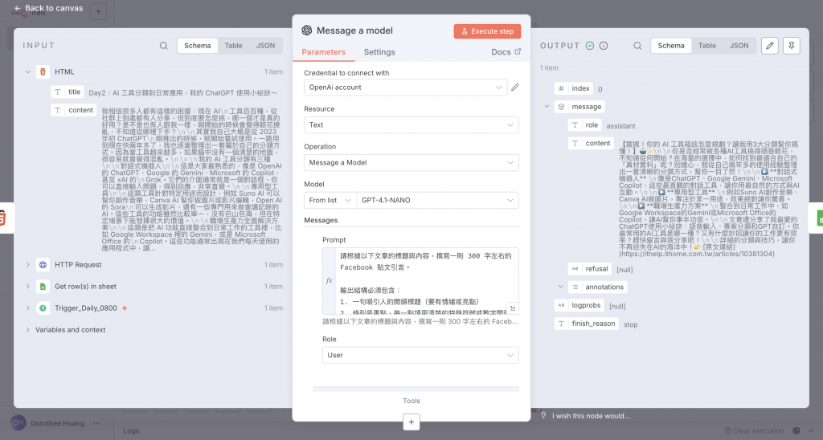
Task: Click the output success check icon
Action: tap(590, 46)
